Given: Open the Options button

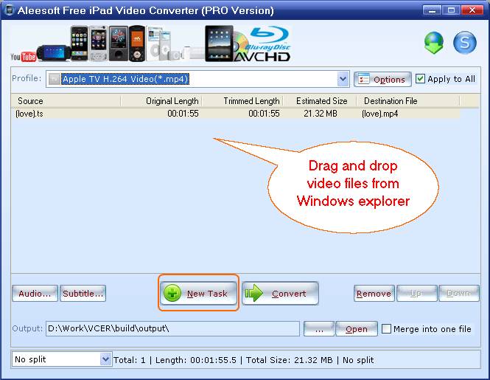Looking at the screenshot, I should click(x=382, y=79).
